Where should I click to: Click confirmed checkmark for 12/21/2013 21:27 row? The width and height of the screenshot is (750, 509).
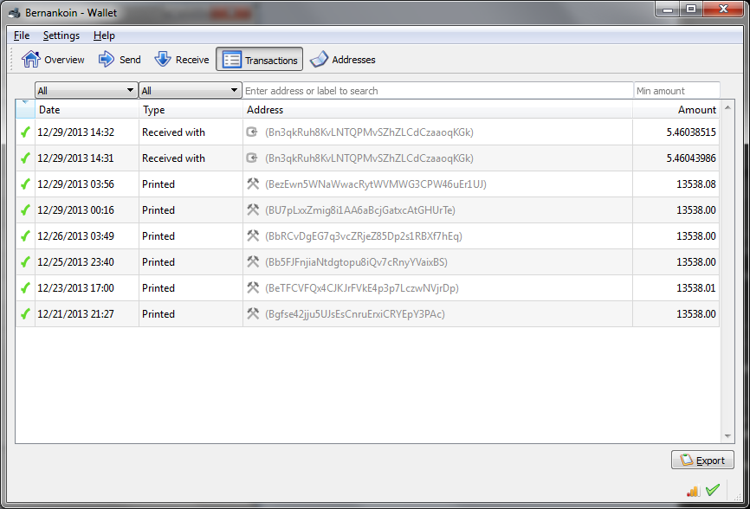pos(25,313)
